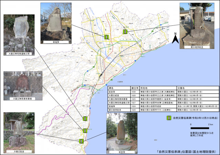Click year 1929 in the table
Viewport: 220px width, 155px height.
pos(135,110)
